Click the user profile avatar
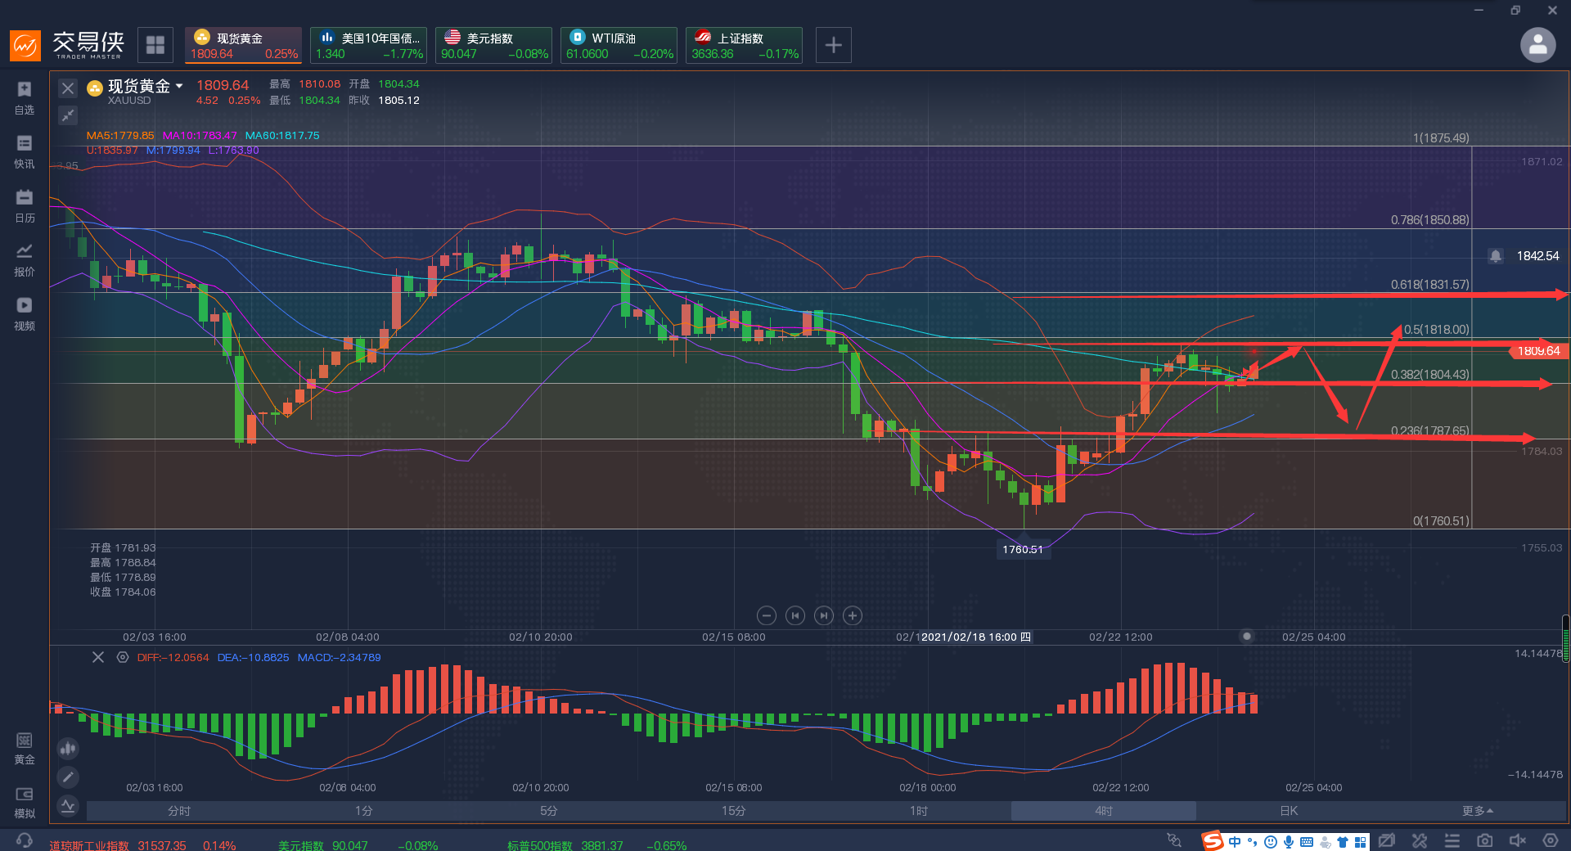1571x851 pixels. point(1537,45)
